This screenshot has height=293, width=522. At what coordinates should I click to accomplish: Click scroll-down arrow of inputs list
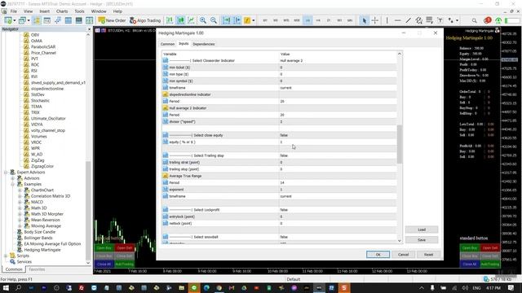pyautogui.click(x=400, y=241)
